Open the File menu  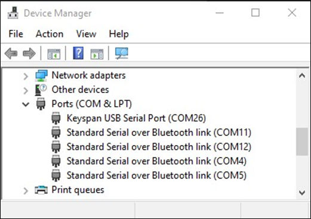point(16,34)
